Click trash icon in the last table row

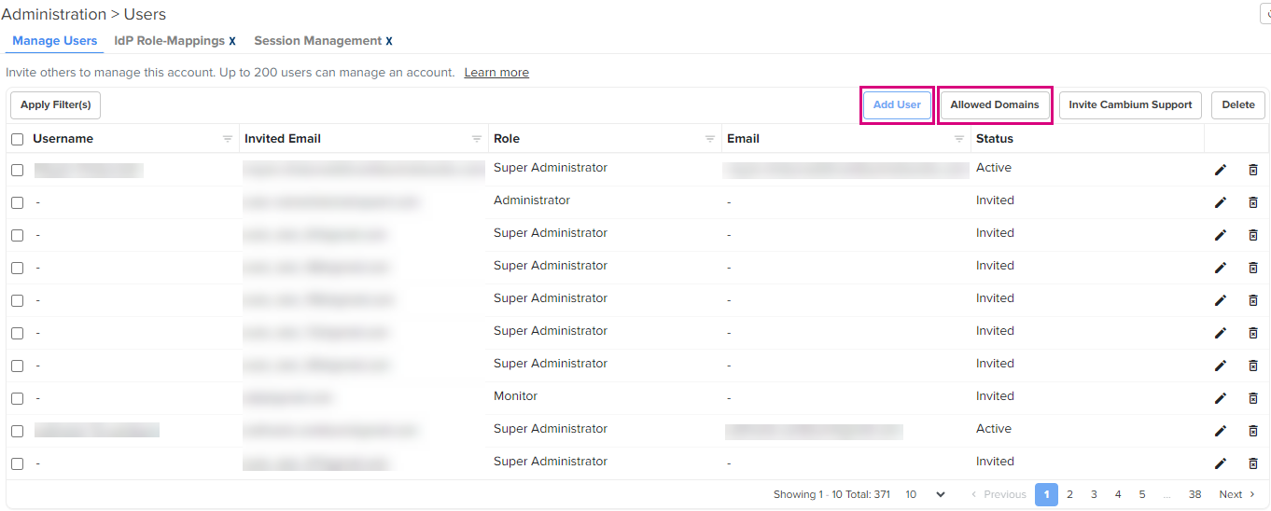1253,463
